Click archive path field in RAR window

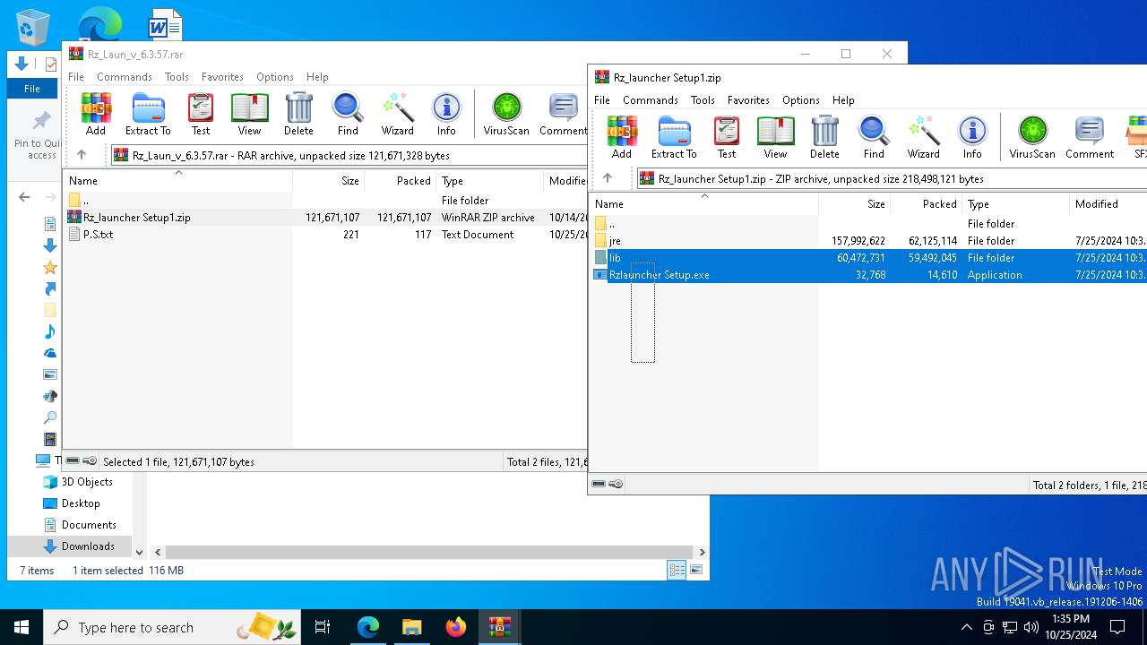pos(349,155)
